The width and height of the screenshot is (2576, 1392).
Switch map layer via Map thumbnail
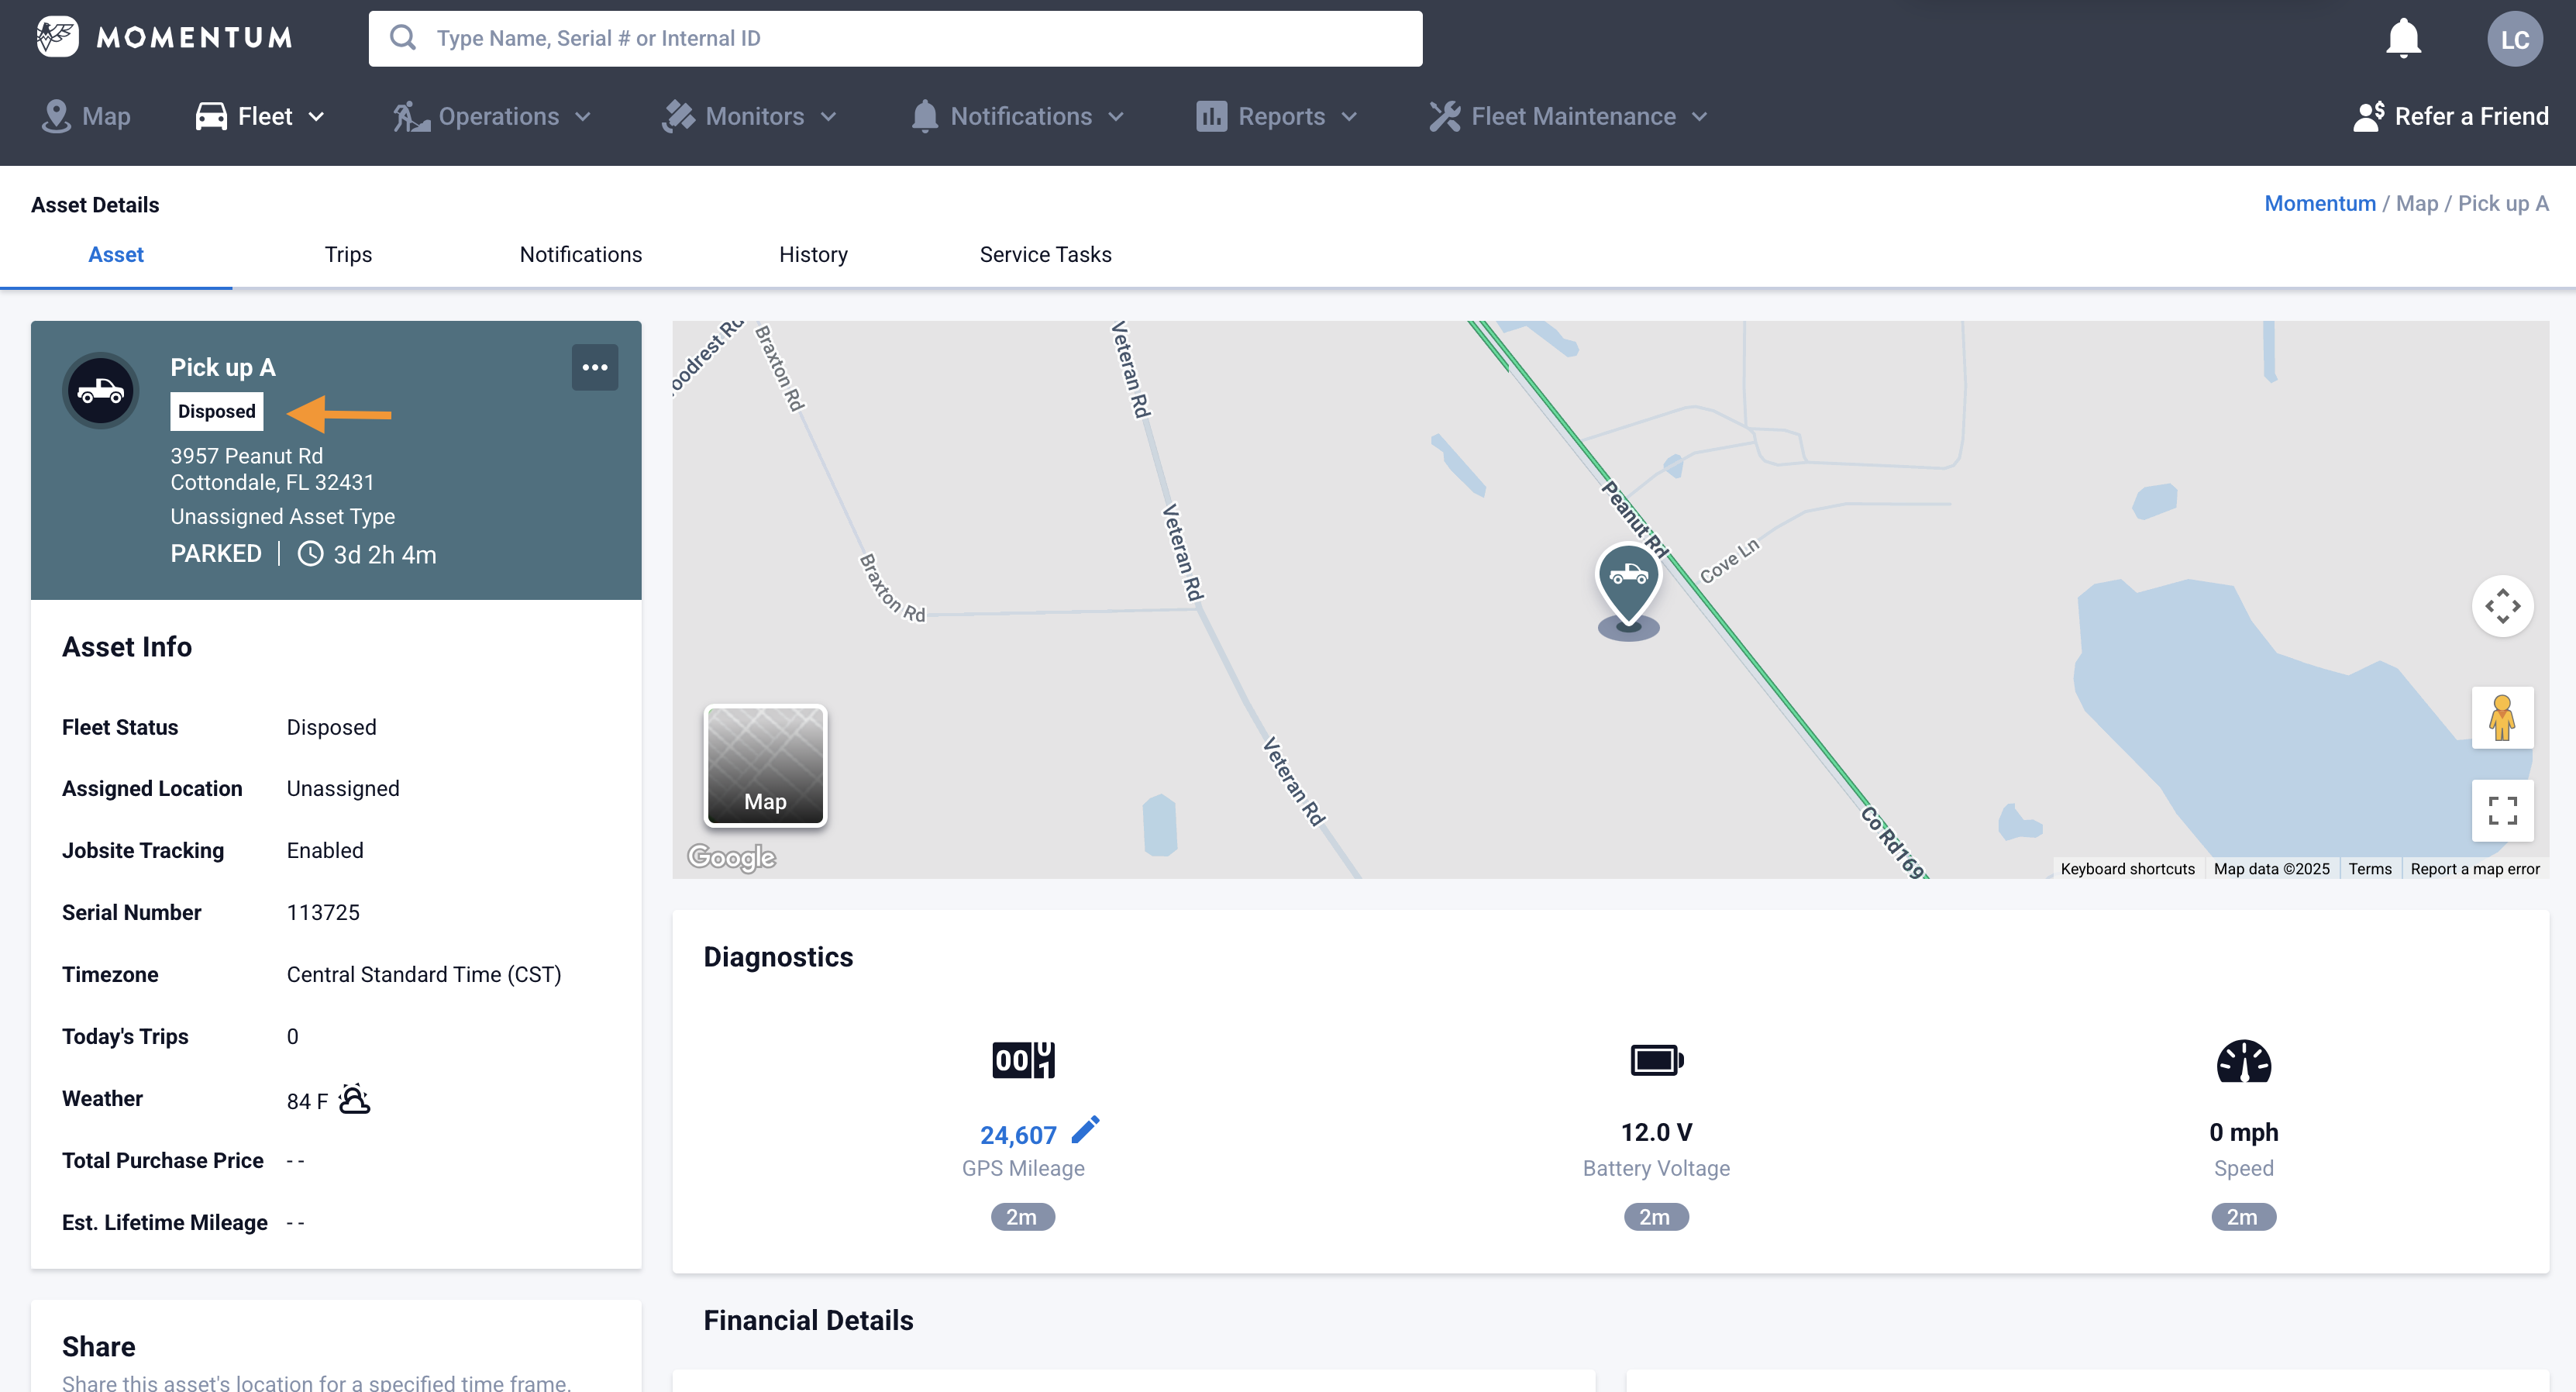click(765, 766)
